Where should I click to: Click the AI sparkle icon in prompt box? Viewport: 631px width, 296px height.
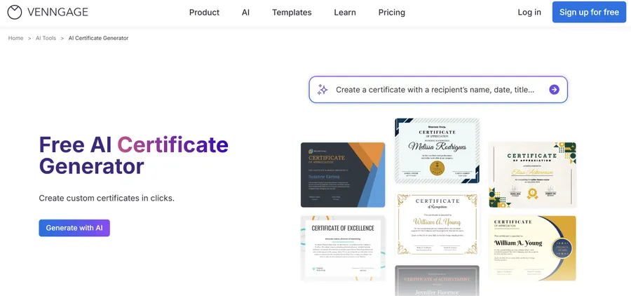[323, 89]
